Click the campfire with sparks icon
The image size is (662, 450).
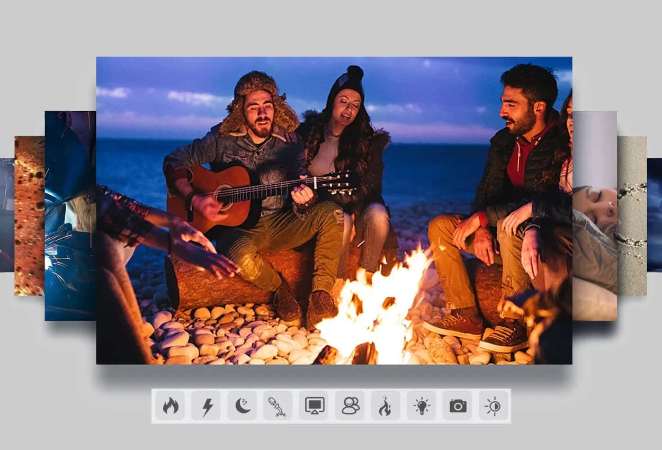pos(386,406)
